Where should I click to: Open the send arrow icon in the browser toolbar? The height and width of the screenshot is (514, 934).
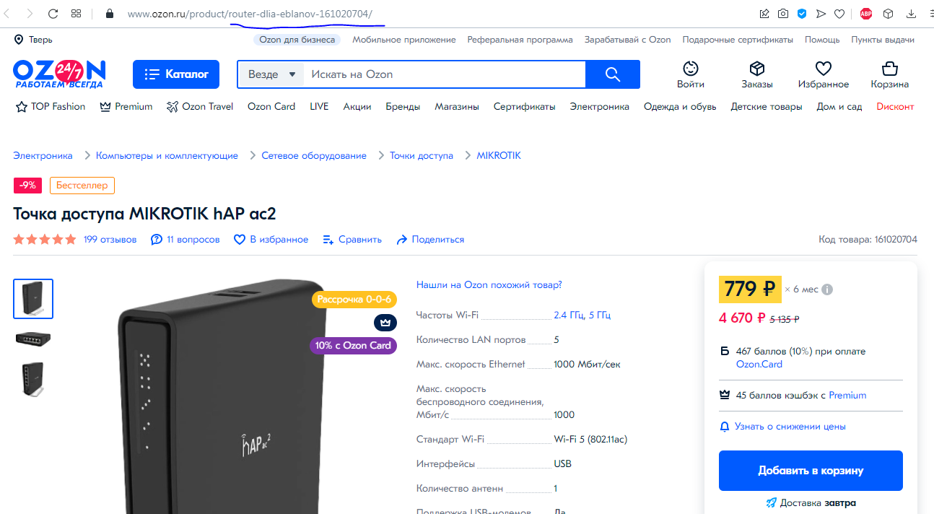[821, 14]
